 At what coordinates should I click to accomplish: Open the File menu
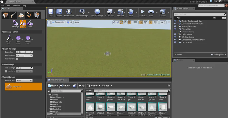[x=3, y=6]
